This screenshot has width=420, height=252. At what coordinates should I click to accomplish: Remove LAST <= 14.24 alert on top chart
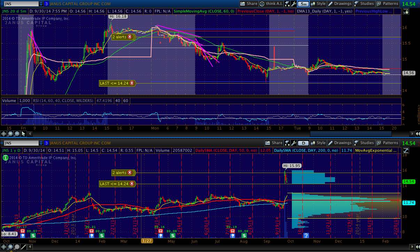coord(132,83)
